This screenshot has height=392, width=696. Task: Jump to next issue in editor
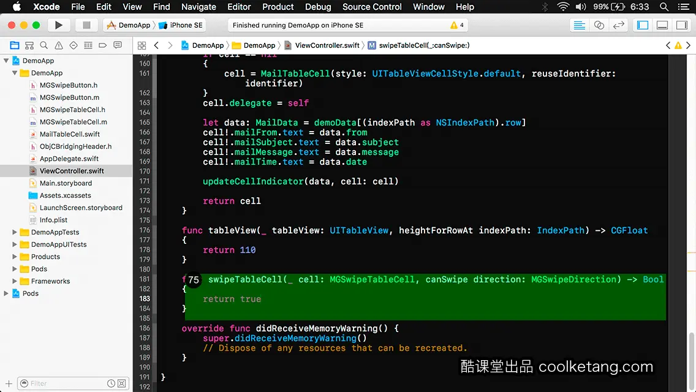(x=689, y=45)
